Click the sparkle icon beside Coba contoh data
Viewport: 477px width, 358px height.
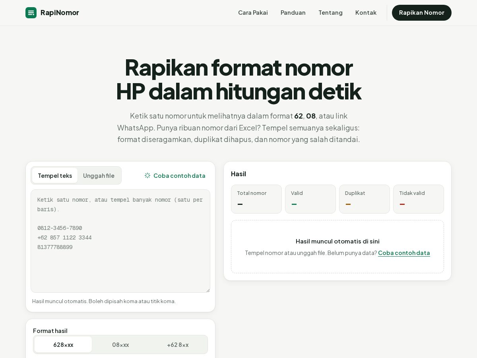point(147,175)
